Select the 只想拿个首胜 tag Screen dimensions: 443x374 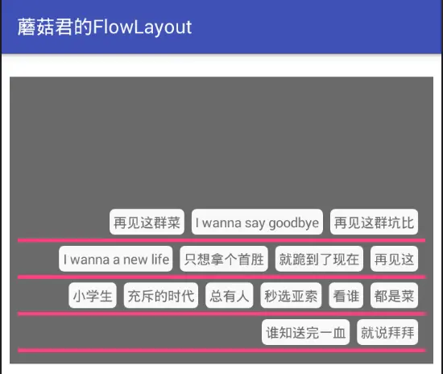(x=224, y=259)
